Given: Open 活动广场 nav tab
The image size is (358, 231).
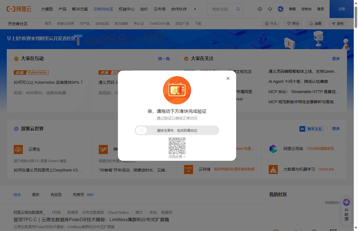Looking at the screenshot, I should [x=182, y=24].
